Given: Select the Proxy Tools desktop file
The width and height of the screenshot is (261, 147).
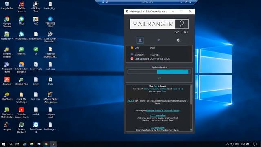Looking at the screenshot, I should [x=35, y=66].
